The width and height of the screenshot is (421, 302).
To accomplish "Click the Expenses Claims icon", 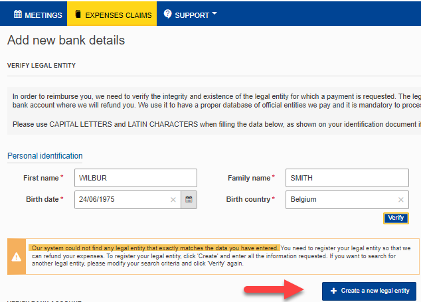I will point(78,14).
